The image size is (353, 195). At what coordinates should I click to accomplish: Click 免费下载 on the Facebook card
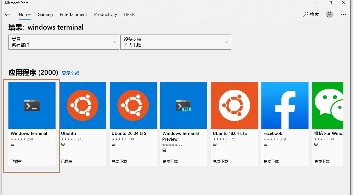pyautogui.click(x=271, y=161)
